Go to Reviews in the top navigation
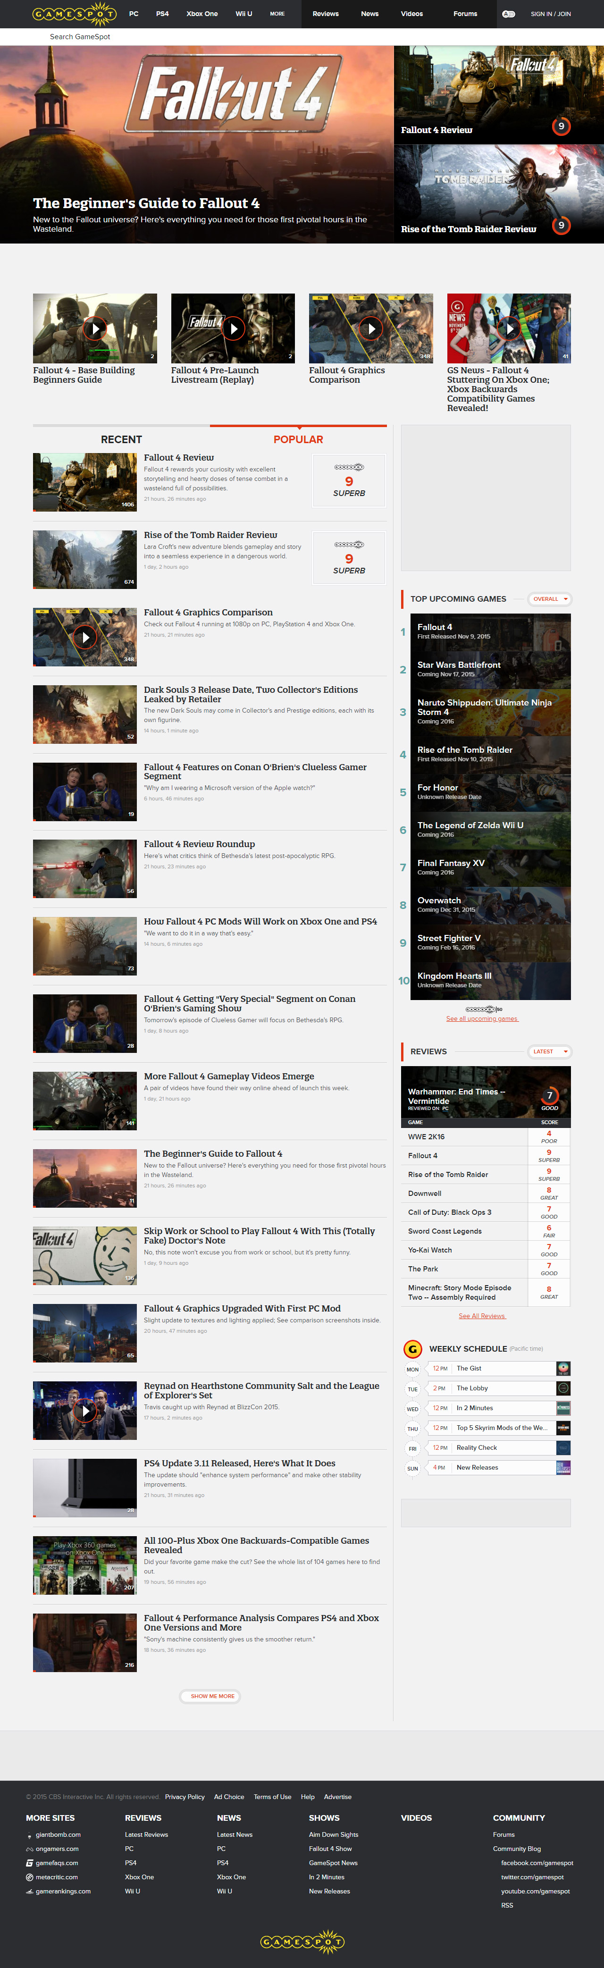Viewport: 604px width, 1968px height. coord(325,14)
